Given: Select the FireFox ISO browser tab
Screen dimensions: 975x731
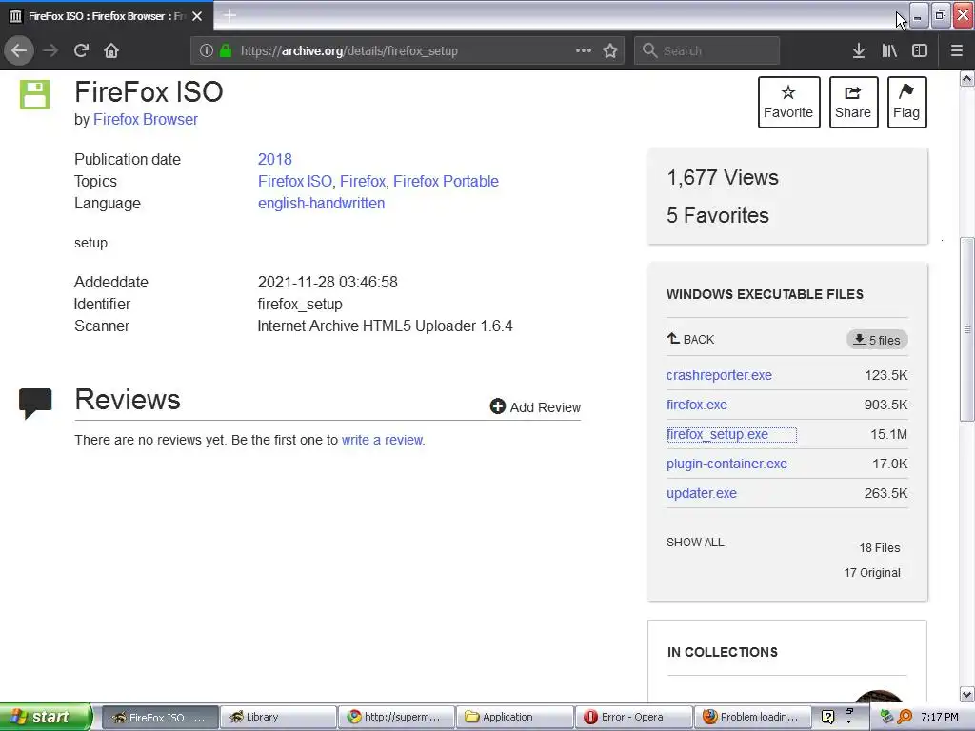Looking at the screenshot, I should click(107, 16).
